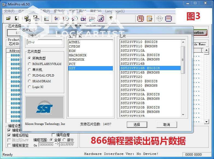Open the 帮助(H) menu
The height and width of the screenshot is (159, 214).
click(96, 11)
